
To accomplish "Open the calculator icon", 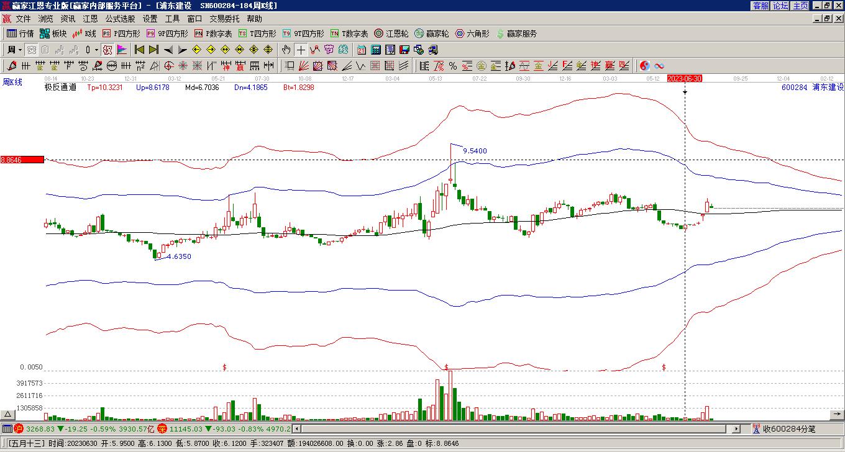I will click(x=376, y=50).
